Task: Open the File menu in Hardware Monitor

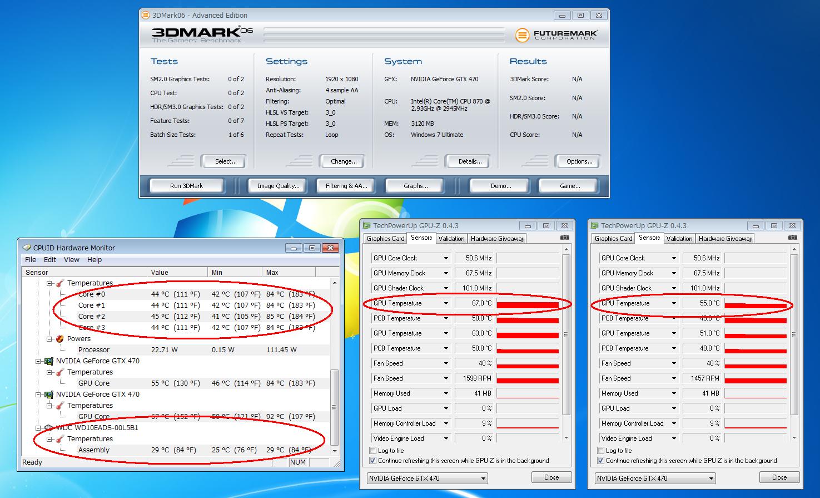Action: click(x=31, y=260)
